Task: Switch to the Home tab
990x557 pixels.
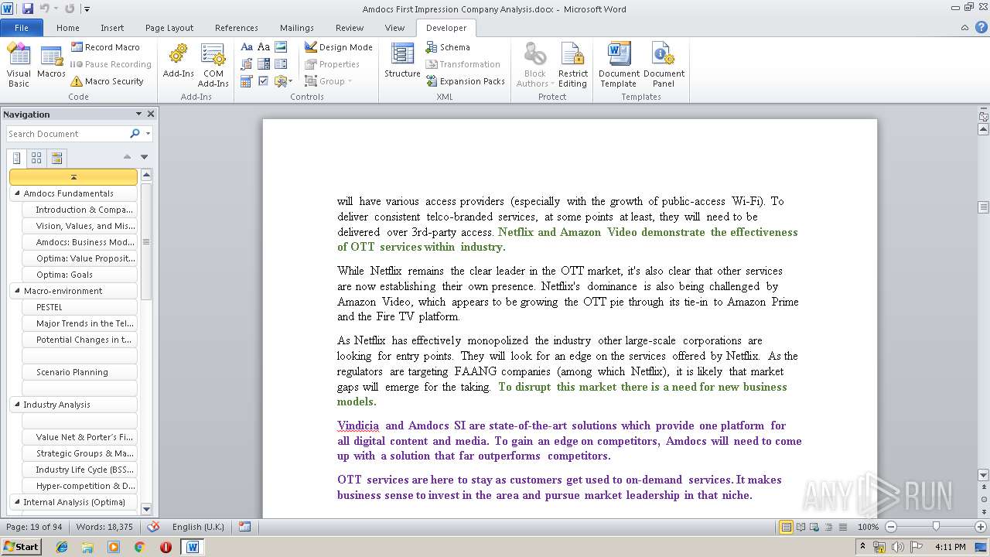Action: point(67,27)
